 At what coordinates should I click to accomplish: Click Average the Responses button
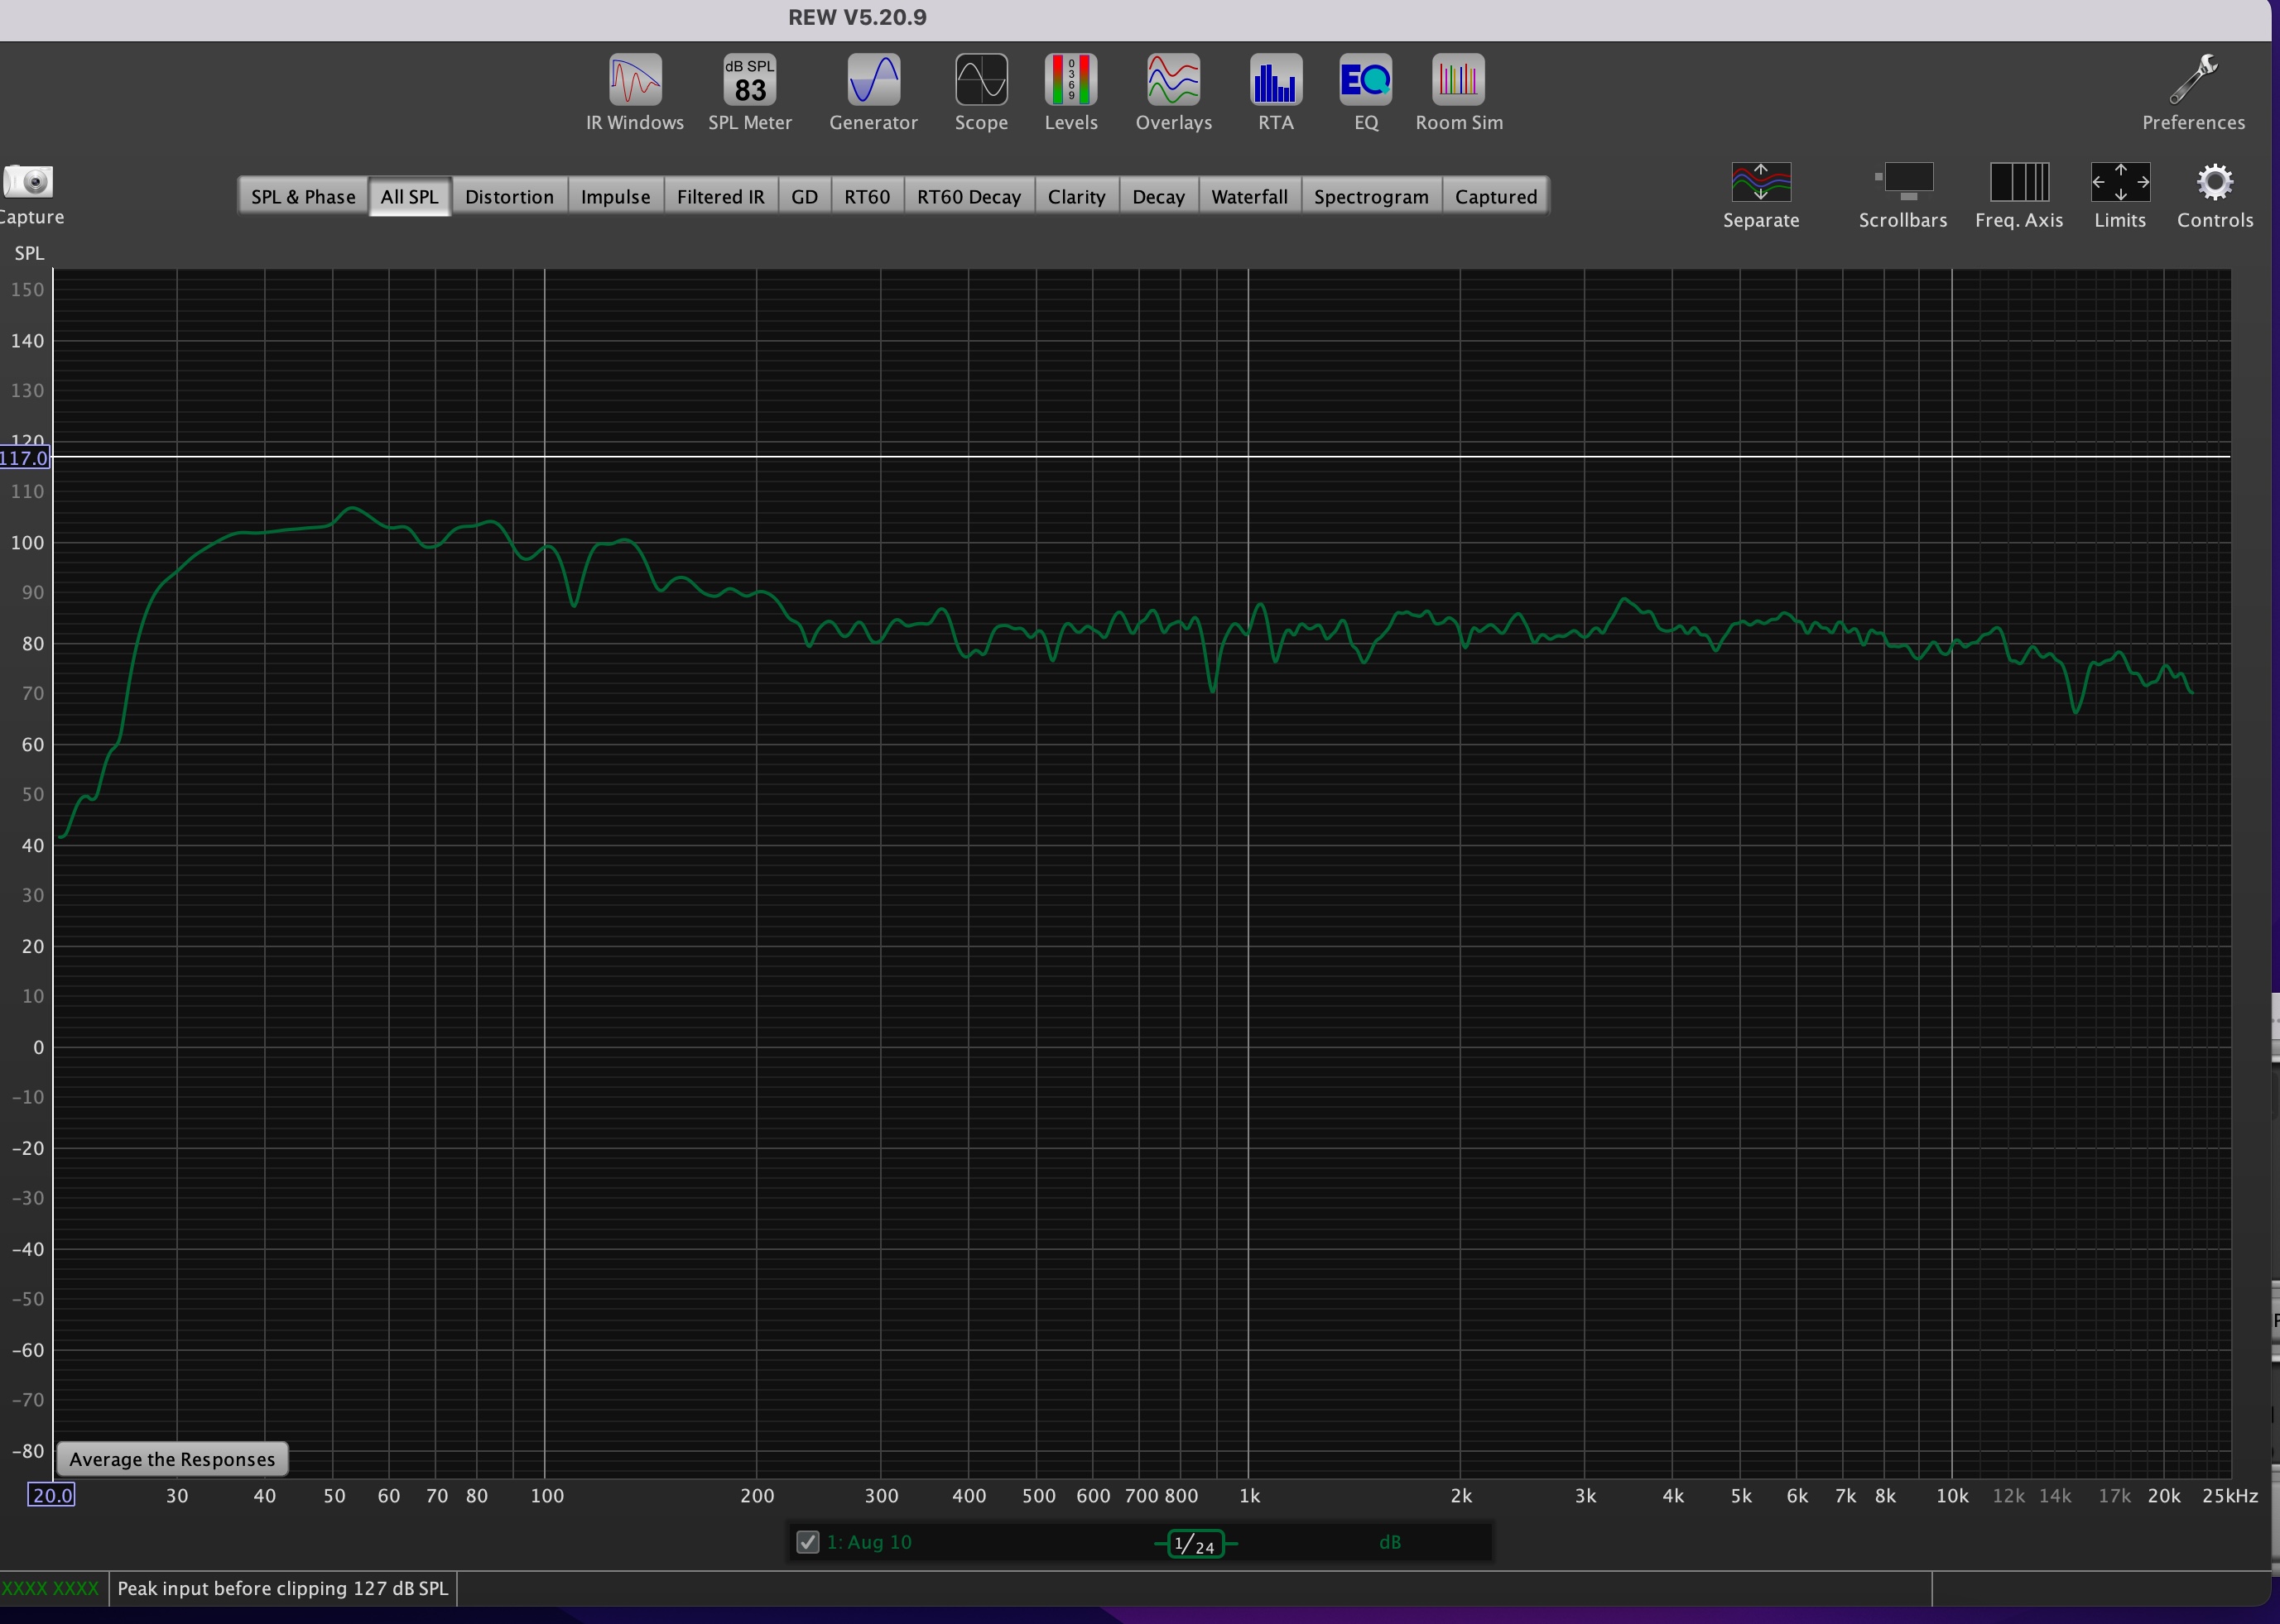tap(172, 1459)
